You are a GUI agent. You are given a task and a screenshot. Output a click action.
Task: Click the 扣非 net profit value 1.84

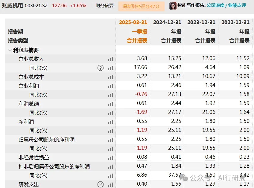(x=176, y=166)
